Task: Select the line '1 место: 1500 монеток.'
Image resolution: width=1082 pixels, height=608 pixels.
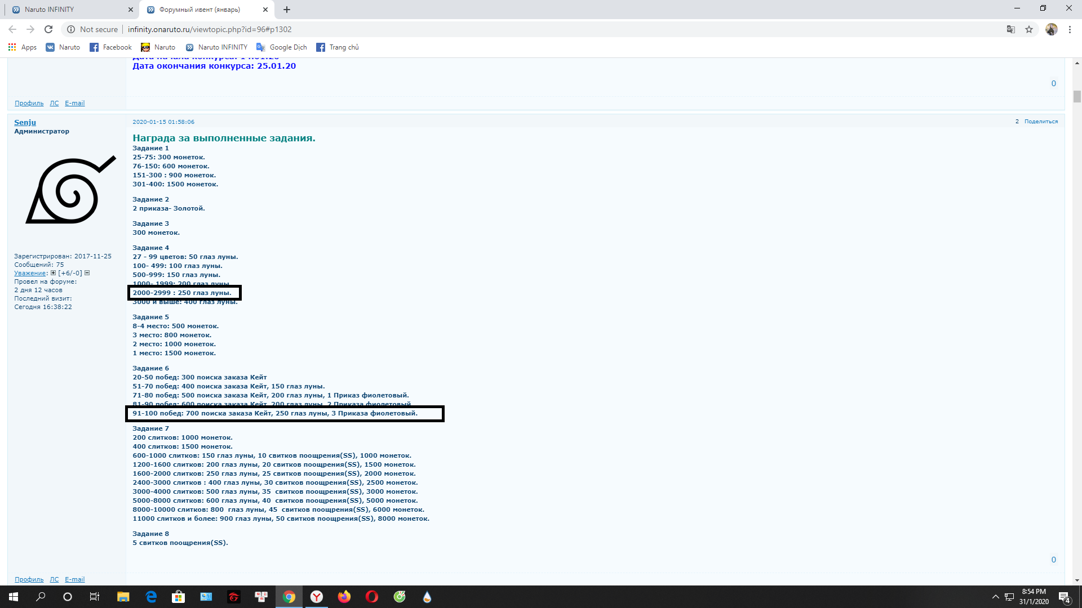Action: click(174, 353)
